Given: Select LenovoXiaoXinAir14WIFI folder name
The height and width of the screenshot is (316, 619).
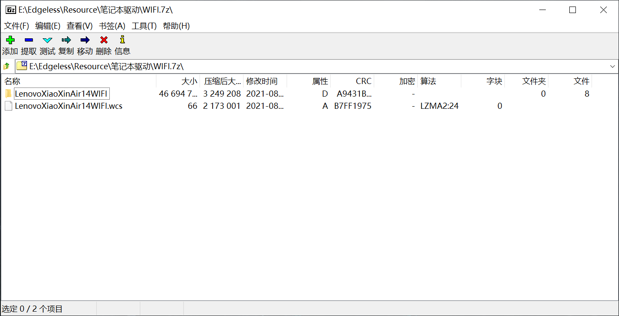Looking at the screenshot, I should (x=61, y=94).
